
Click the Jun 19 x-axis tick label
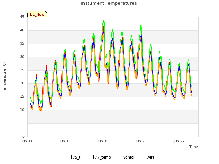point(103,141)
